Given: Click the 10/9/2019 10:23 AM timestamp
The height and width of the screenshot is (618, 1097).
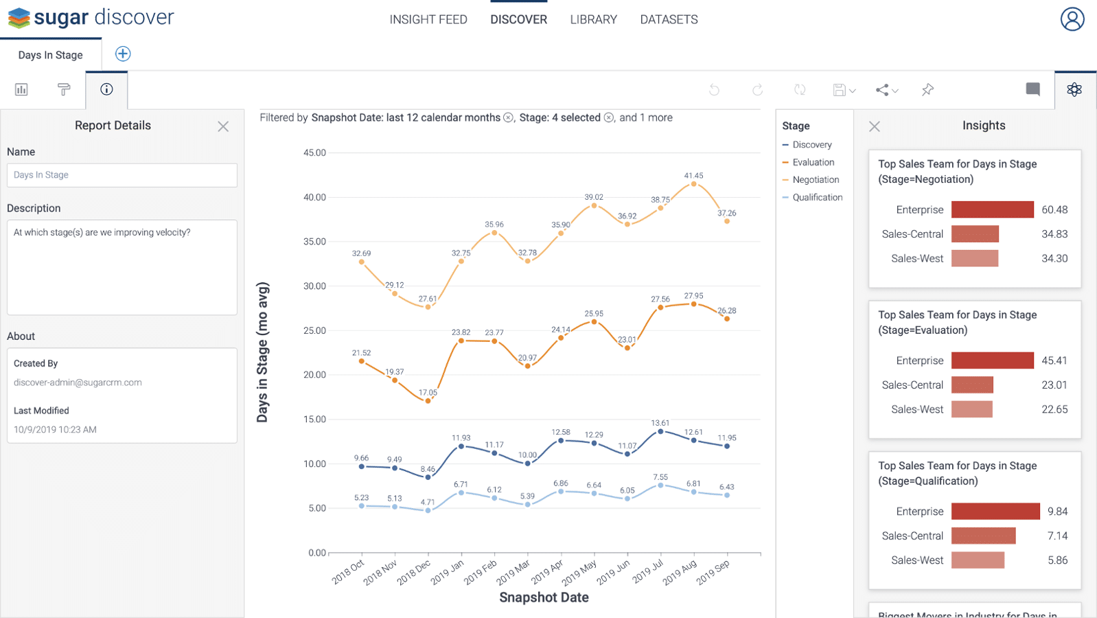Looking at the screenshot, I should (x=55, y=430).
